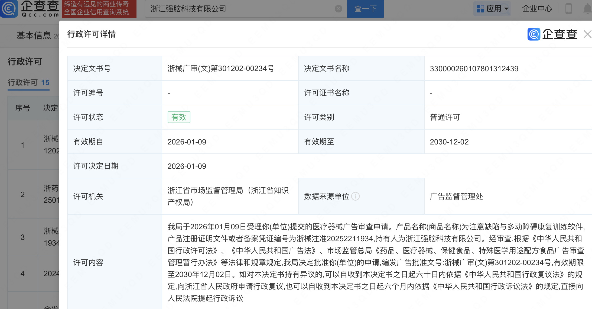Screen dimensions: 592x309
Task: Select the 行政许可 15 tab
Action: [x=28, y=82]
